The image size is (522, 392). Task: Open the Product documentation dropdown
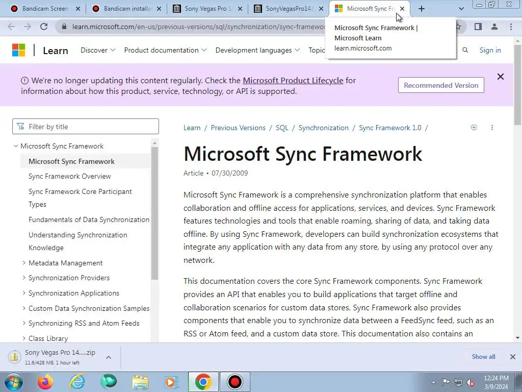point(166,50)
